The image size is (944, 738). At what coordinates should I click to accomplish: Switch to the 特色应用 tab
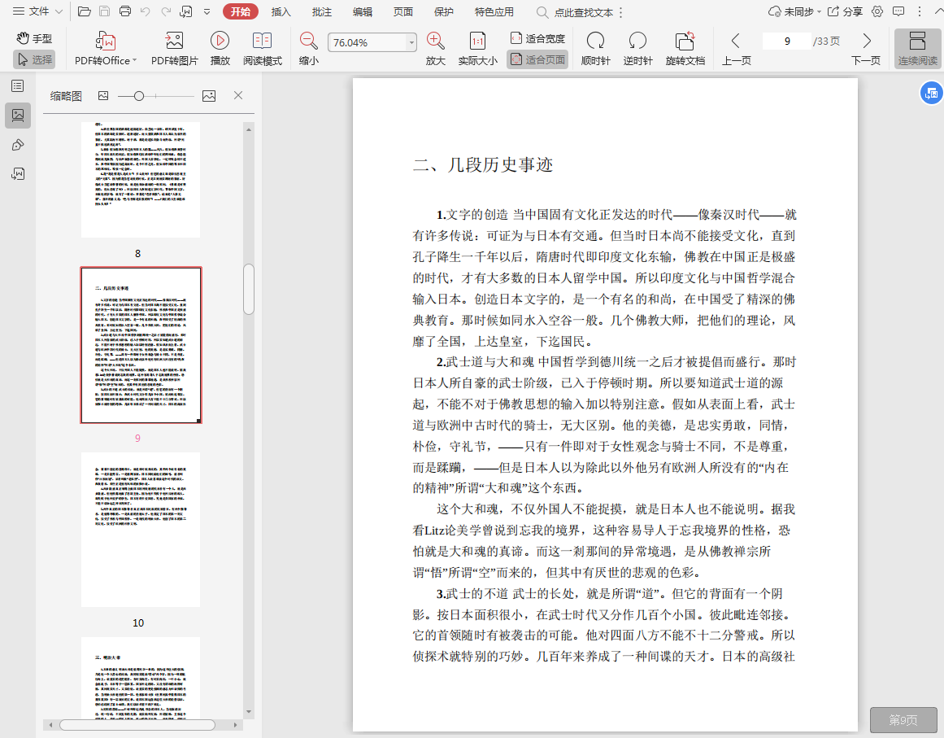[494, 11]
